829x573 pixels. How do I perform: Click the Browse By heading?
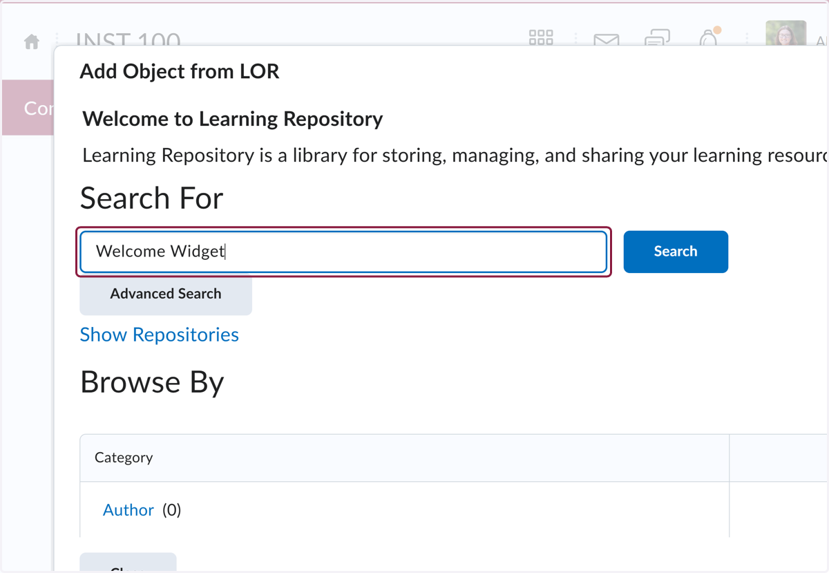152,382
